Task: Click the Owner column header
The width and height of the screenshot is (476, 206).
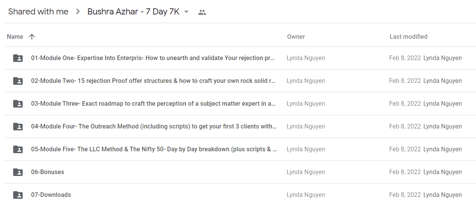Action: (x=296, y=37)
